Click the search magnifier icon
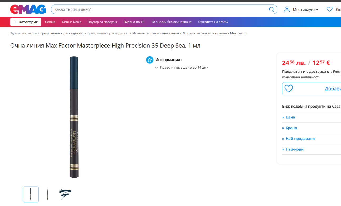 pyautogui.click(x=272, y=9)
